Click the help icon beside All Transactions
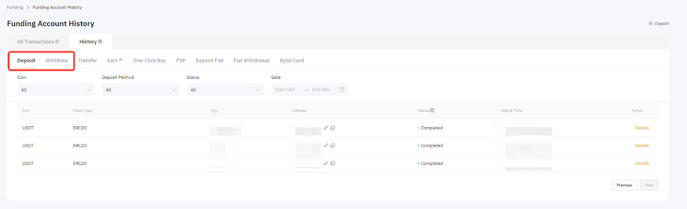 57,42
